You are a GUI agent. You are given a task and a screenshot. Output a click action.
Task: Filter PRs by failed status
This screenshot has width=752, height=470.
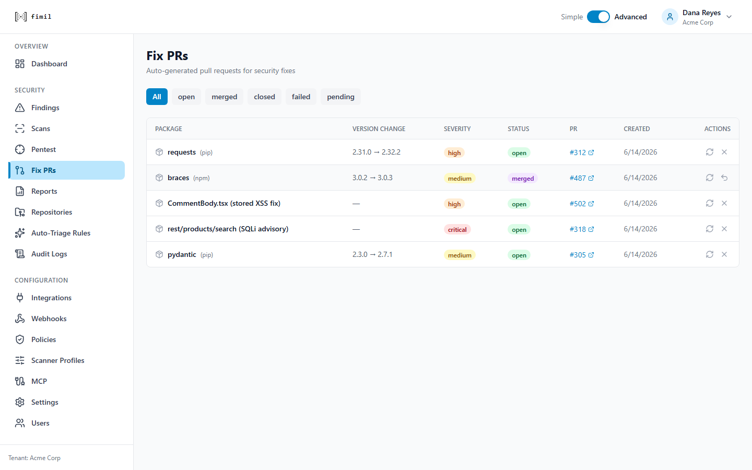click(301, 97)
